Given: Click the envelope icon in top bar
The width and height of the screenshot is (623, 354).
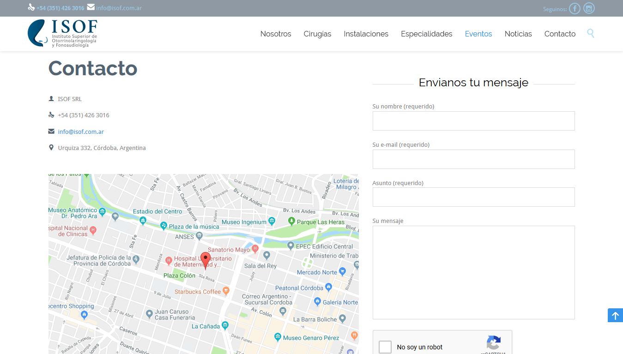Looking at the screenshot, I should pos(91,7).
